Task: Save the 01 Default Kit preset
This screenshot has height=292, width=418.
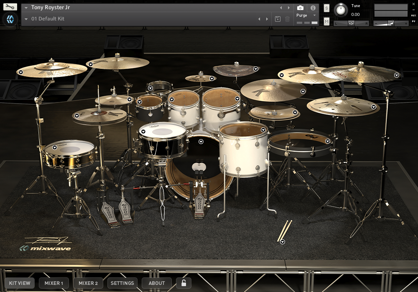Action: coord(278,19)
